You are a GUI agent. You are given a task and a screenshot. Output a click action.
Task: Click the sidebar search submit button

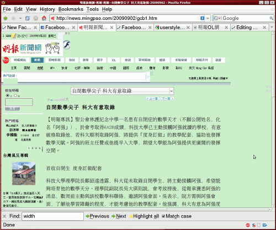pos(13,109)
